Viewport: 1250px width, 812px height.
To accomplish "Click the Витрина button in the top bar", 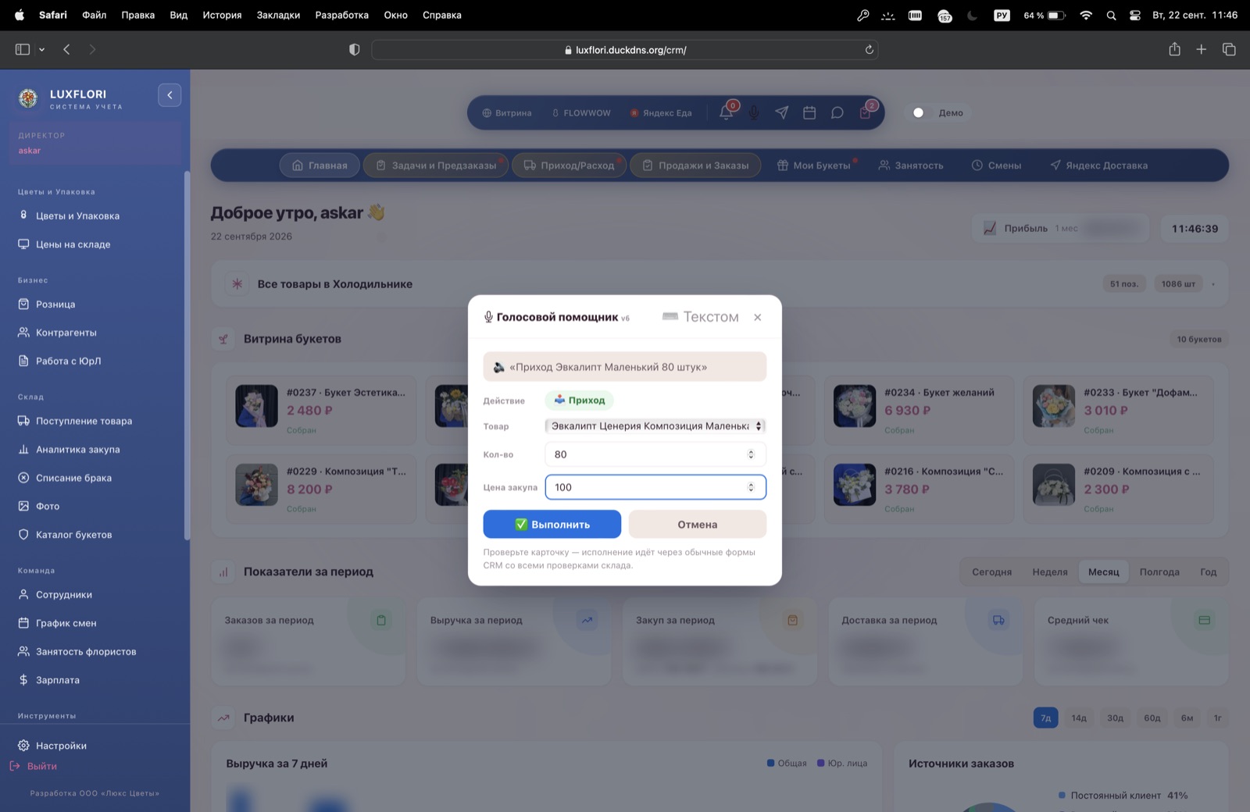I will tap(506, 112).
